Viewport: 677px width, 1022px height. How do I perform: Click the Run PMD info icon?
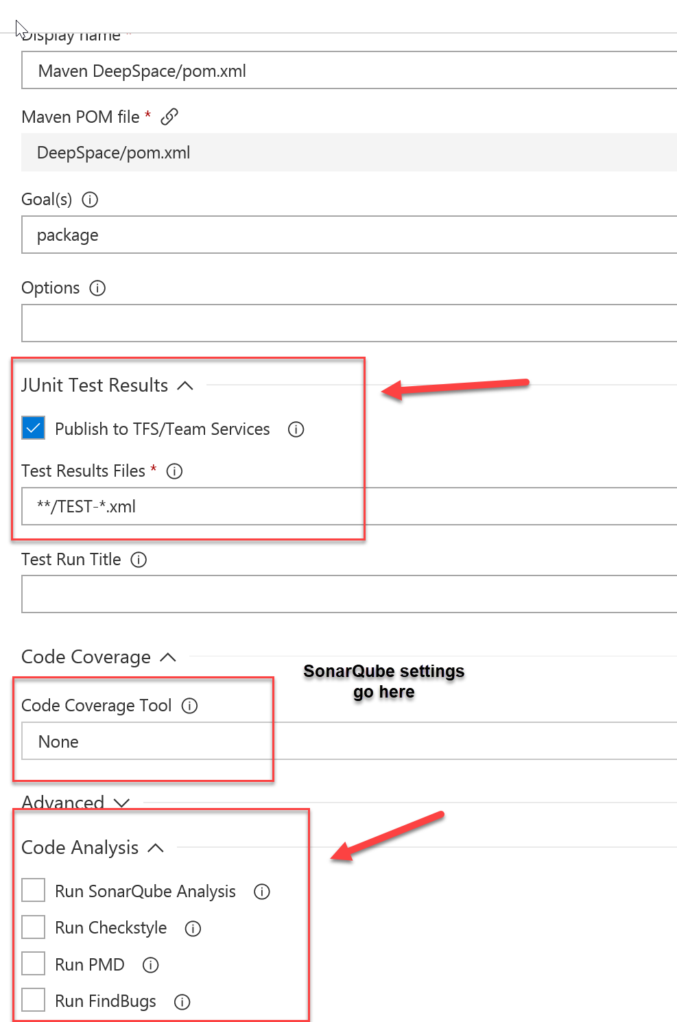[150, 965]
